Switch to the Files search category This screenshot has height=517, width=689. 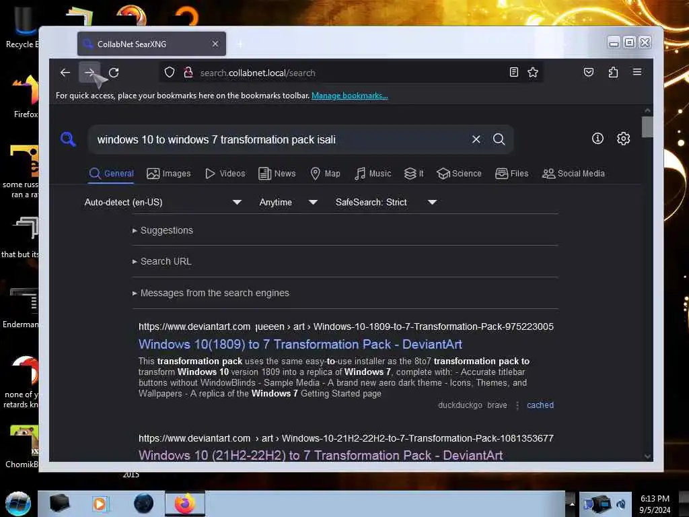(x=512, y=173)
